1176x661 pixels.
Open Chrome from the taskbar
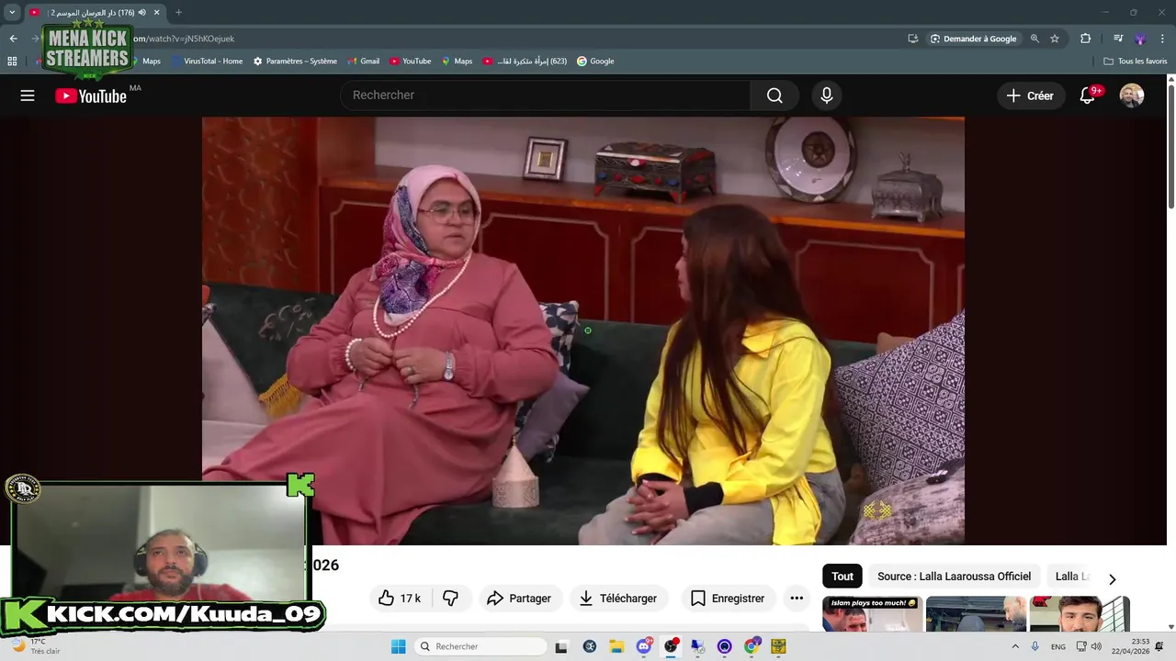(752, 646)
